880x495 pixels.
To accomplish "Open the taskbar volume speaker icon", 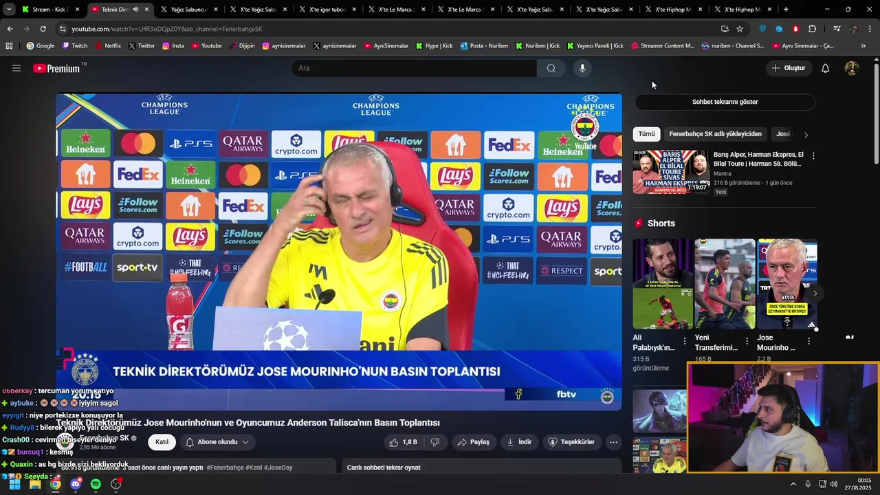I will point(834,484).
